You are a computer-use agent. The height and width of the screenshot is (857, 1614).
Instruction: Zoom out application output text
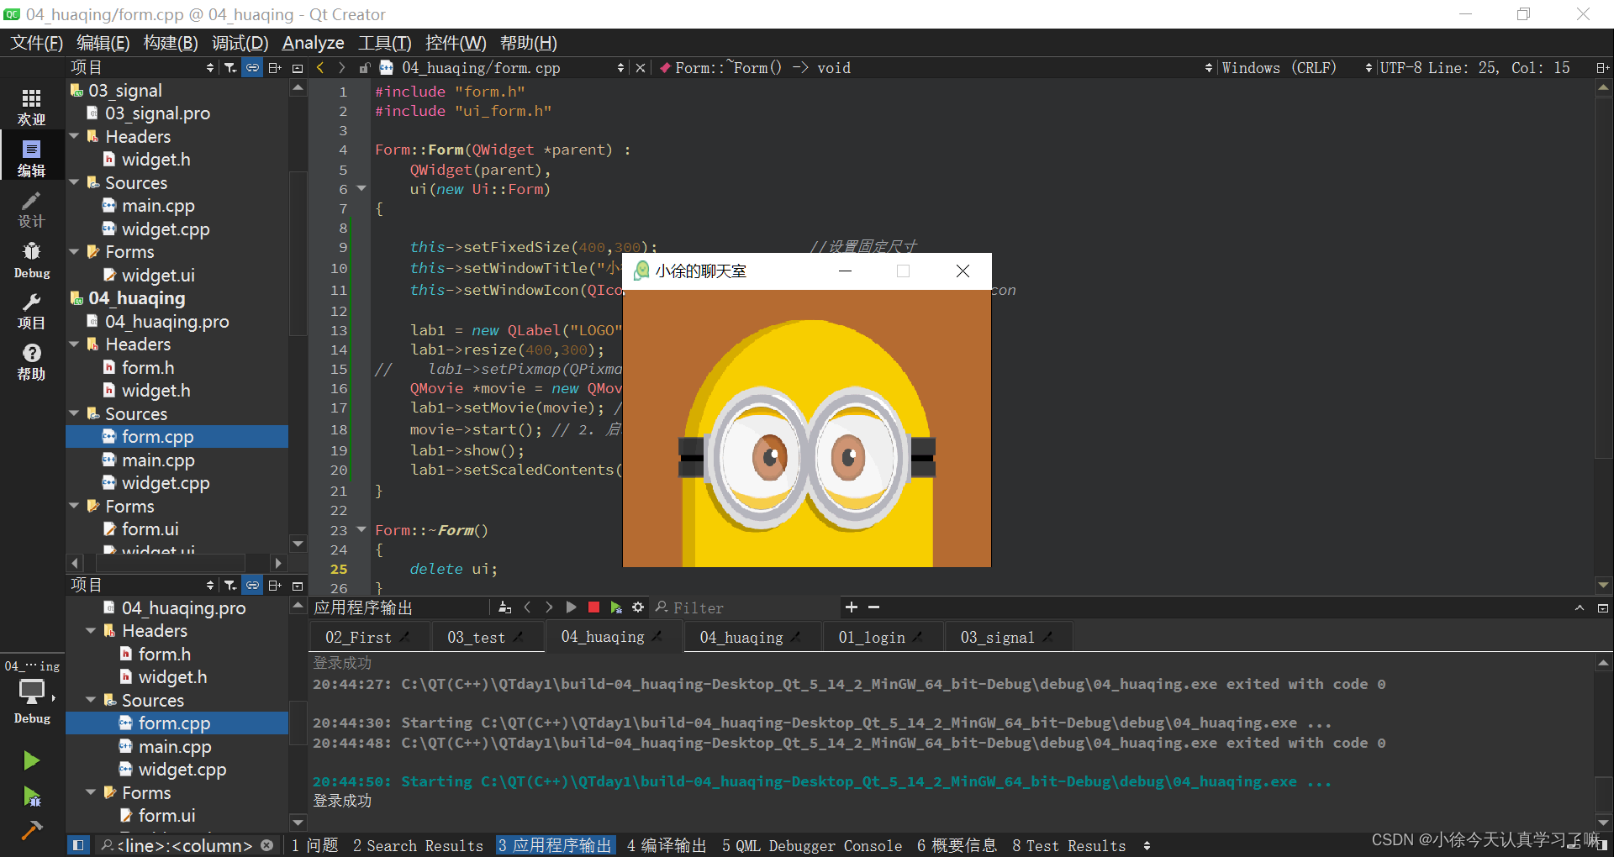pyautogui.click(x=873, y=607)
